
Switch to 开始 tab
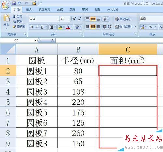click(17, 9)
